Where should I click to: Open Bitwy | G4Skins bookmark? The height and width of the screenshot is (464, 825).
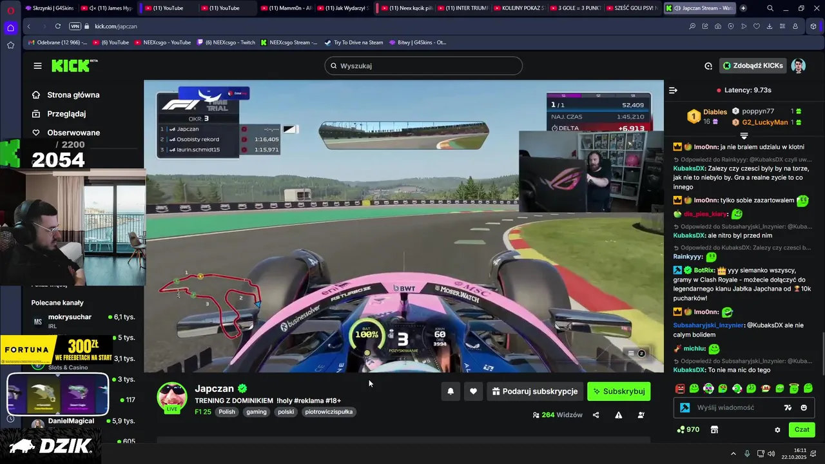418,43
